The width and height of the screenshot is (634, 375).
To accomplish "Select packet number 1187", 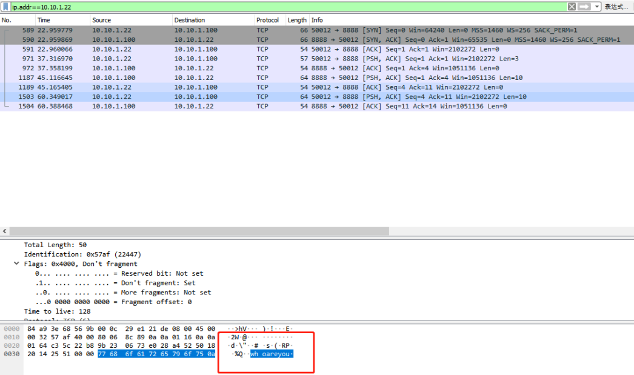I will (317, 78).
